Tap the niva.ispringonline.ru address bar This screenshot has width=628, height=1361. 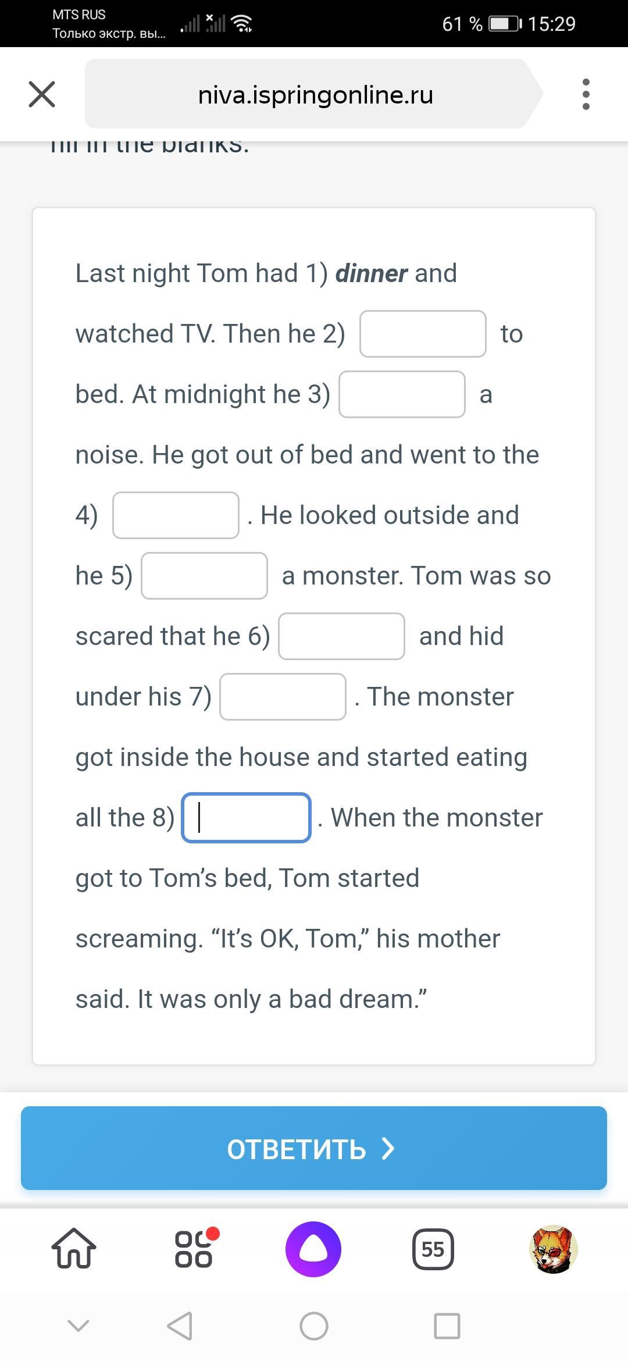(x=315, y=94)
